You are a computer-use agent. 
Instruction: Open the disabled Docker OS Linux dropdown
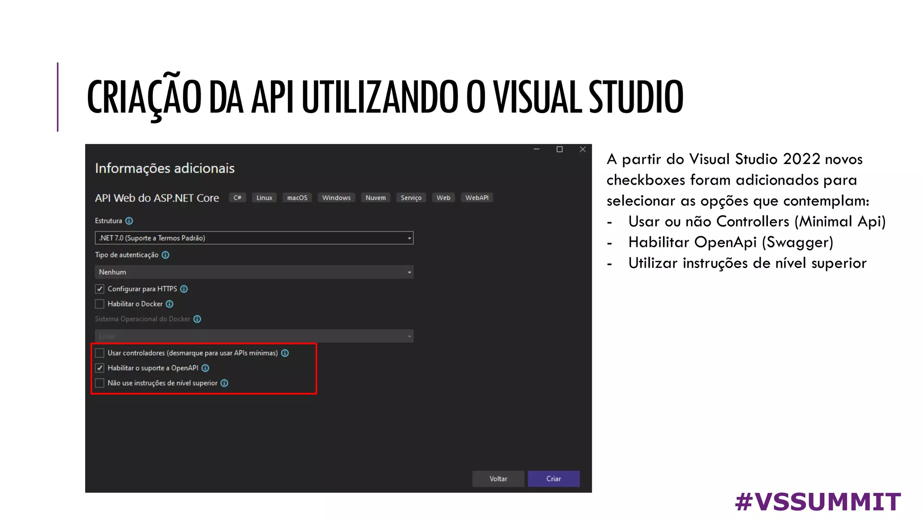pyautogui.click(x=254, y=336)
